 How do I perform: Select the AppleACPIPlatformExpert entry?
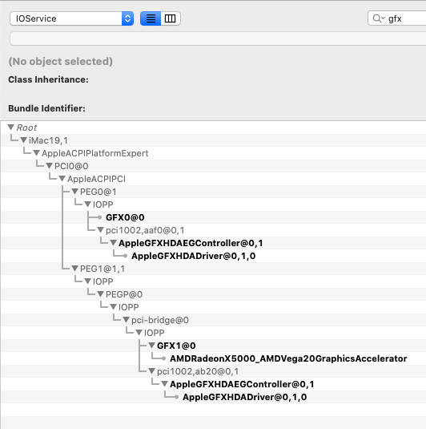coord(94,153)
